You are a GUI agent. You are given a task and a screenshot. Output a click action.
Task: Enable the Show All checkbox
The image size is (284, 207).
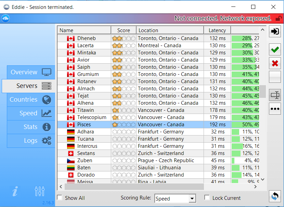click(60, 197)
